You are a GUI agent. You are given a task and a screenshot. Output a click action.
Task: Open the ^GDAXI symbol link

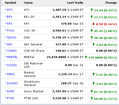pyautogui.click(x=10, y=37)
